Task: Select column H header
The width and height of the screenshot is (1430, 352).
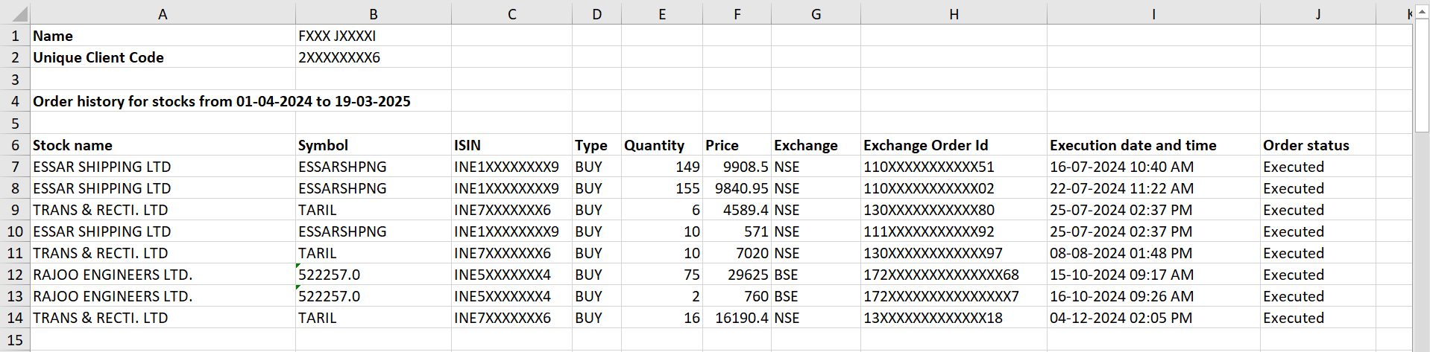Action: (x=954, y=13)
